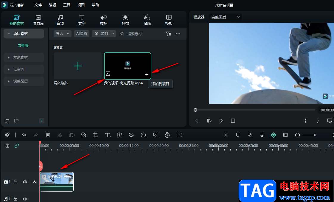Step back one frame
This screenshot has width=334, height=202.
[x=197, y=121]
